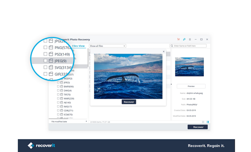Viewport: 251px width, 152px height.
Task: Select the JFIF(3) label in the tree
Action: pos(67,83)
